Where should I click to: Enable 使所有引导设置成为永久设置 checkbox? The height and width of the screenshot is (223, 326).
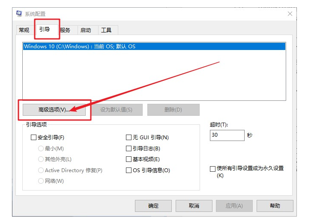click(212, 169)
